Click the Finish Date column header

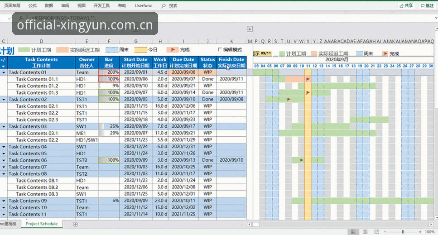tap(231, 62)
